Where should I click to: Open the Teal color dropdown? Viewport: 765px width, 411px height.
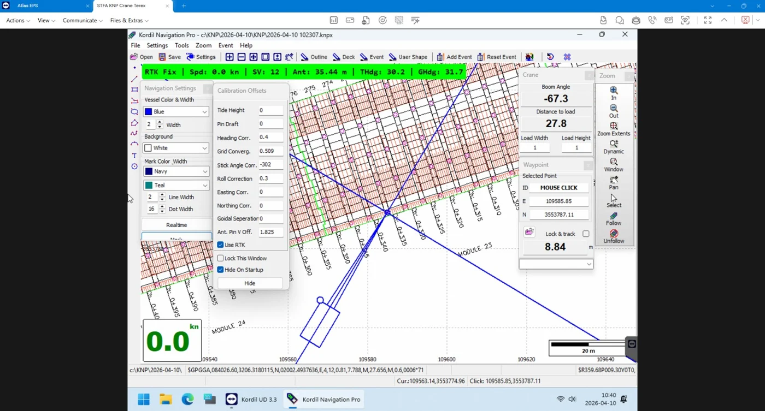point(176,186)
